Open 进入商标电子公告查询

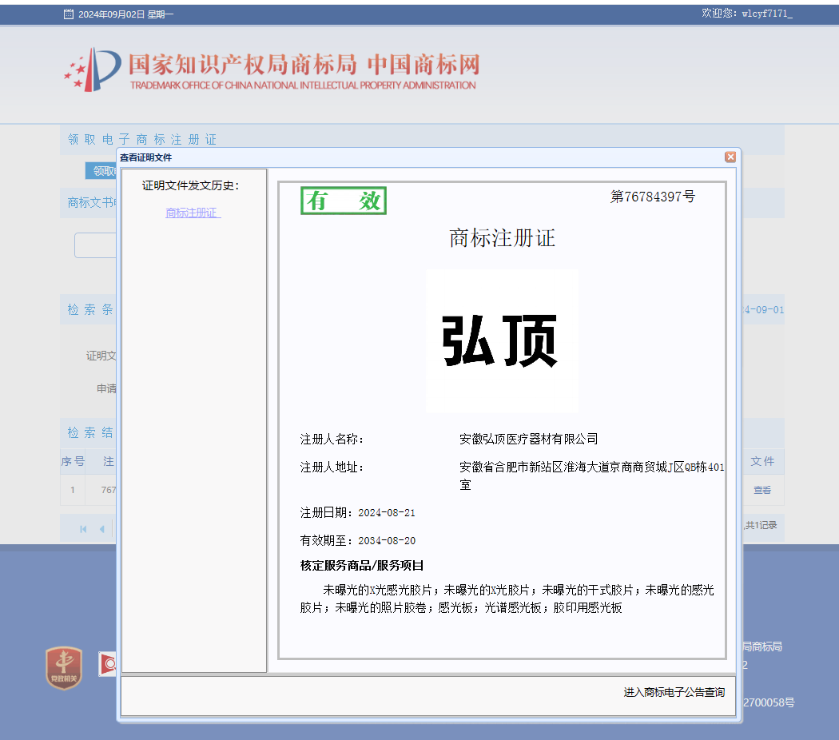coord(676,694)
